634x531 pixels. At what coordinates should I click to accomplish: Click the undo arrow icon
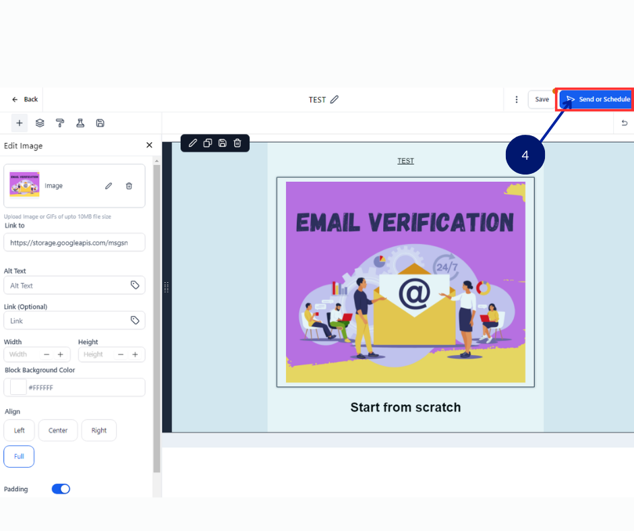click(624, 123)
